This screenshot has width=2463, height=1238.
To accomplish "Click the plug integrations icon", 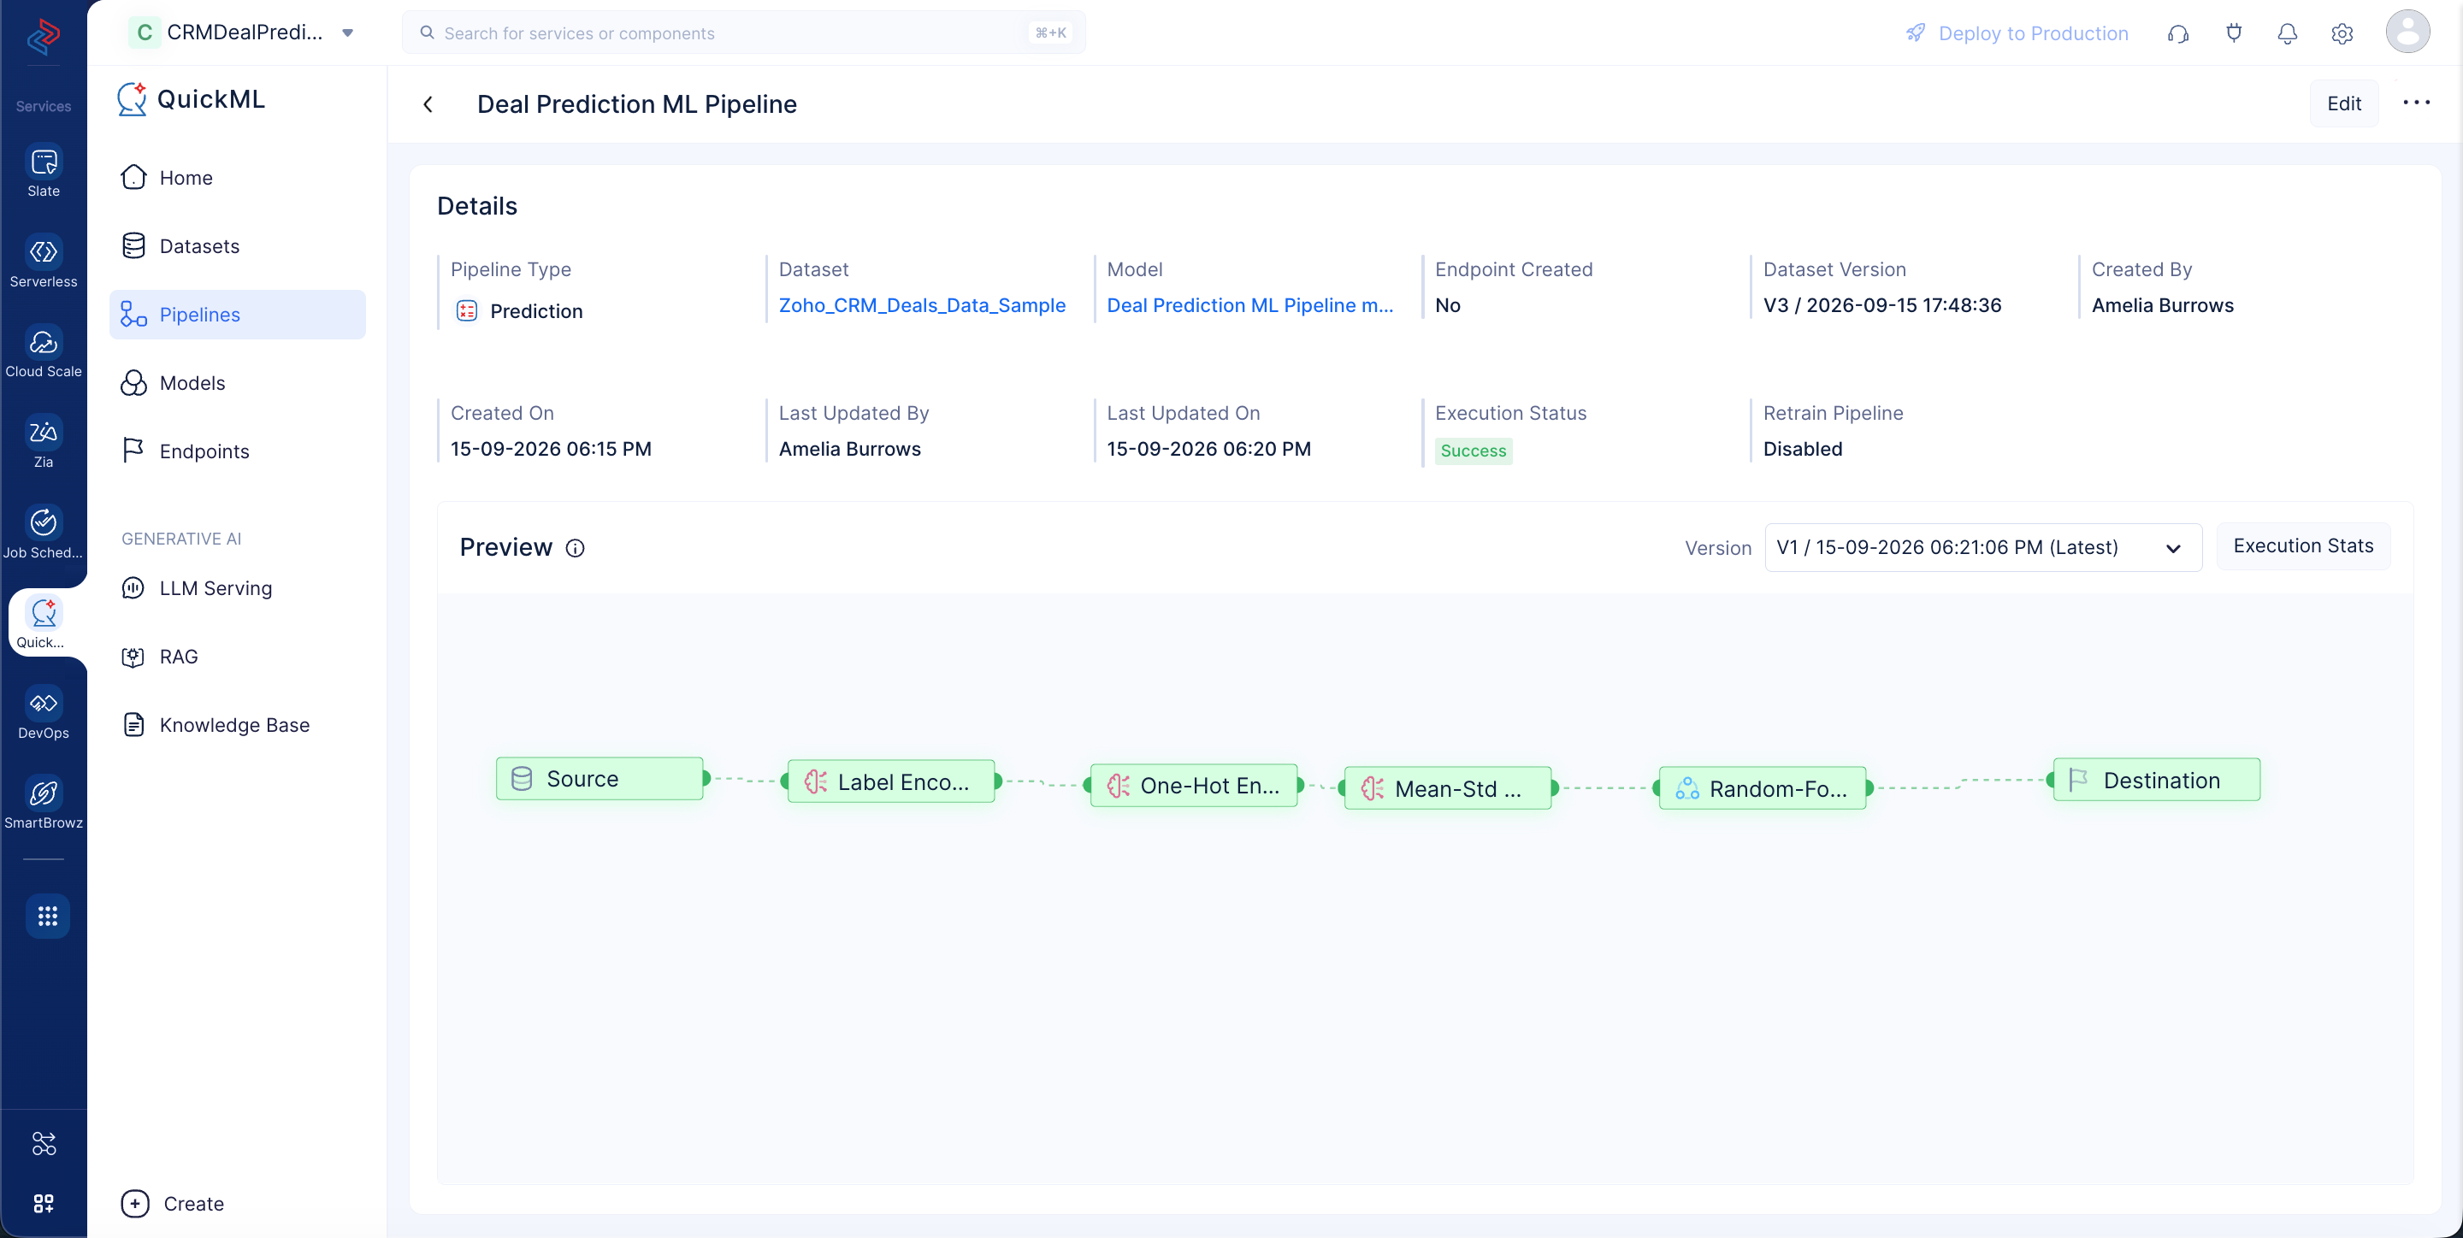I will click(2234, 33).
